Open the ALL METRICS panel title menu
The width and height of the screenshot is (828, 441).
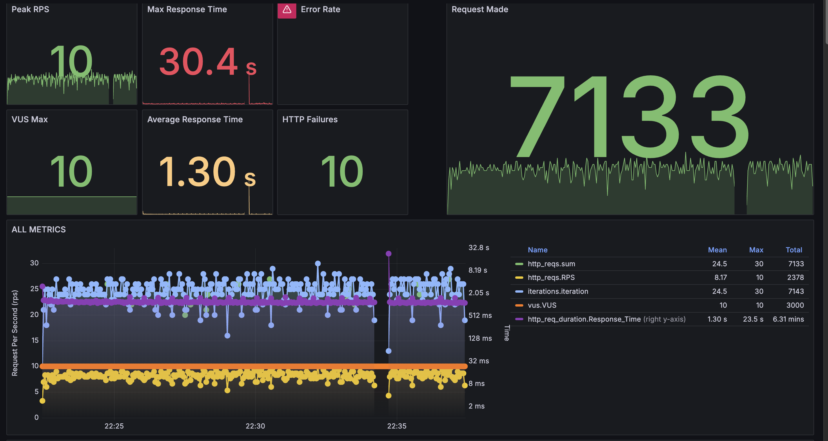pyautogui.click(x=39, y=229)
